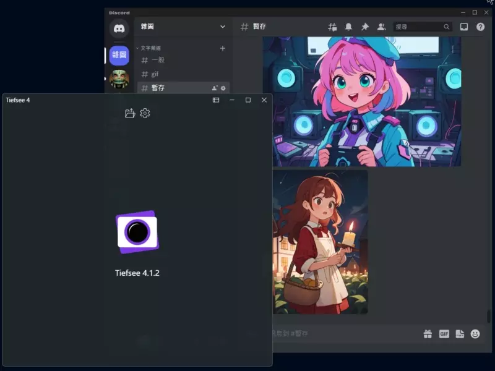This screenshot has width=495, height=371.
Task: Open 暫存 channel edit settings gear
Action: pos(223,88)
